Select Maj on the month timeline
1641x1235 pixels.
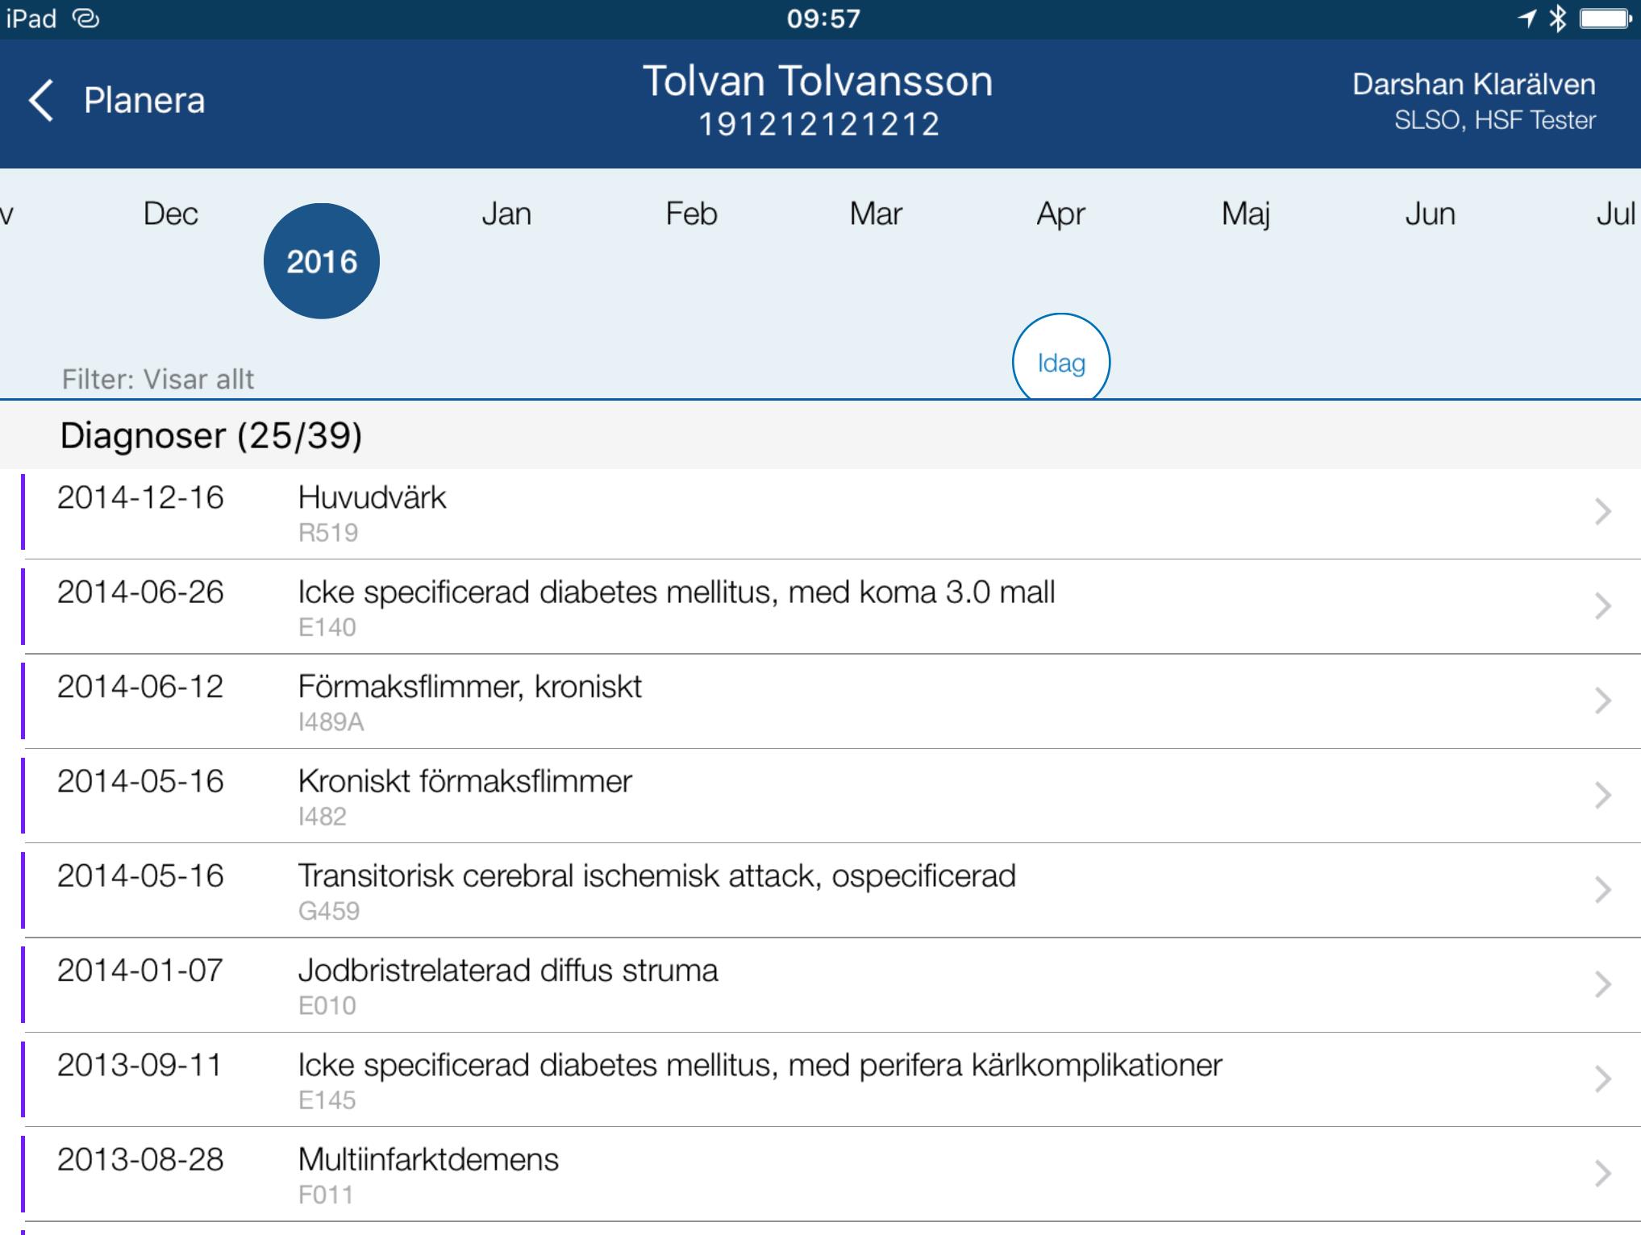[x=1246, y=214]
